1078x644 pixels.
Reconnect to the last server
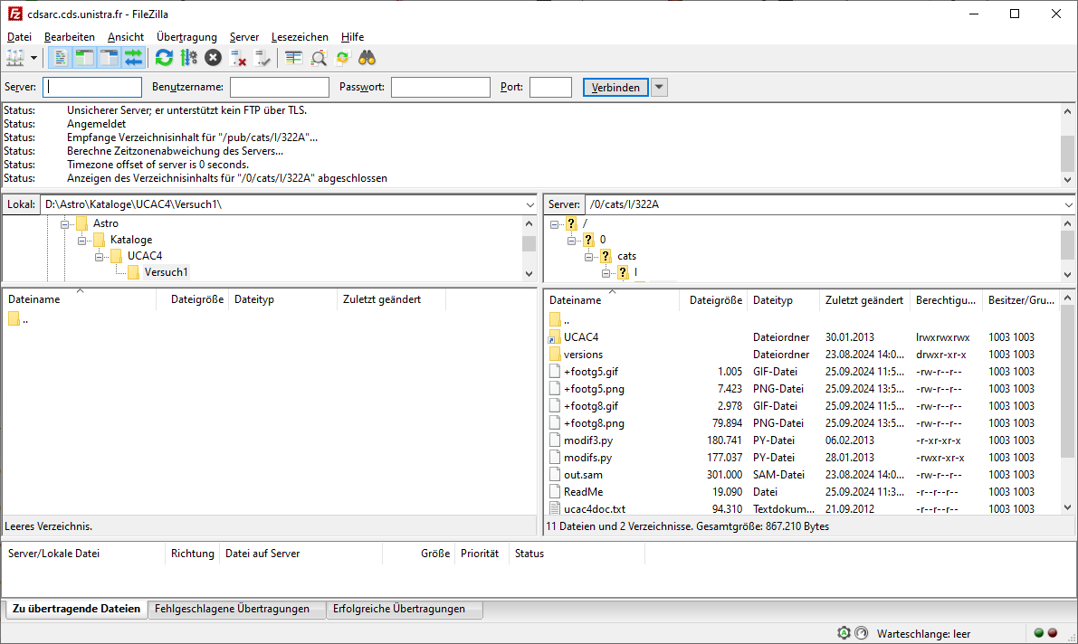pyautogui.click(x=262, y=59)
